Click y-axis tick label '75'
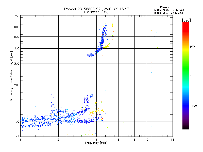 coord(18,136)
